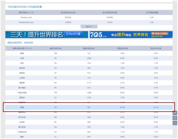Screen dimensions: 178x139
Task: Click the country code column header
Action: click(x=55, y=48)
